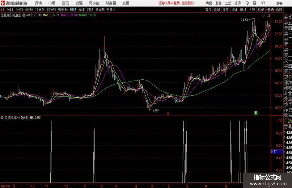Image resolution: width=292 pixels, height=188 pixels.
Task: Click the 证券交易未登录 login link
Action: (169, 3)
